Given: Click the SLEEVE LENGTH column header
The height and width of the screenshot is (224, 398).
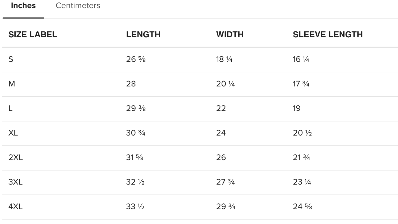Looking at the screenshot, I should (x=328, y=34).
